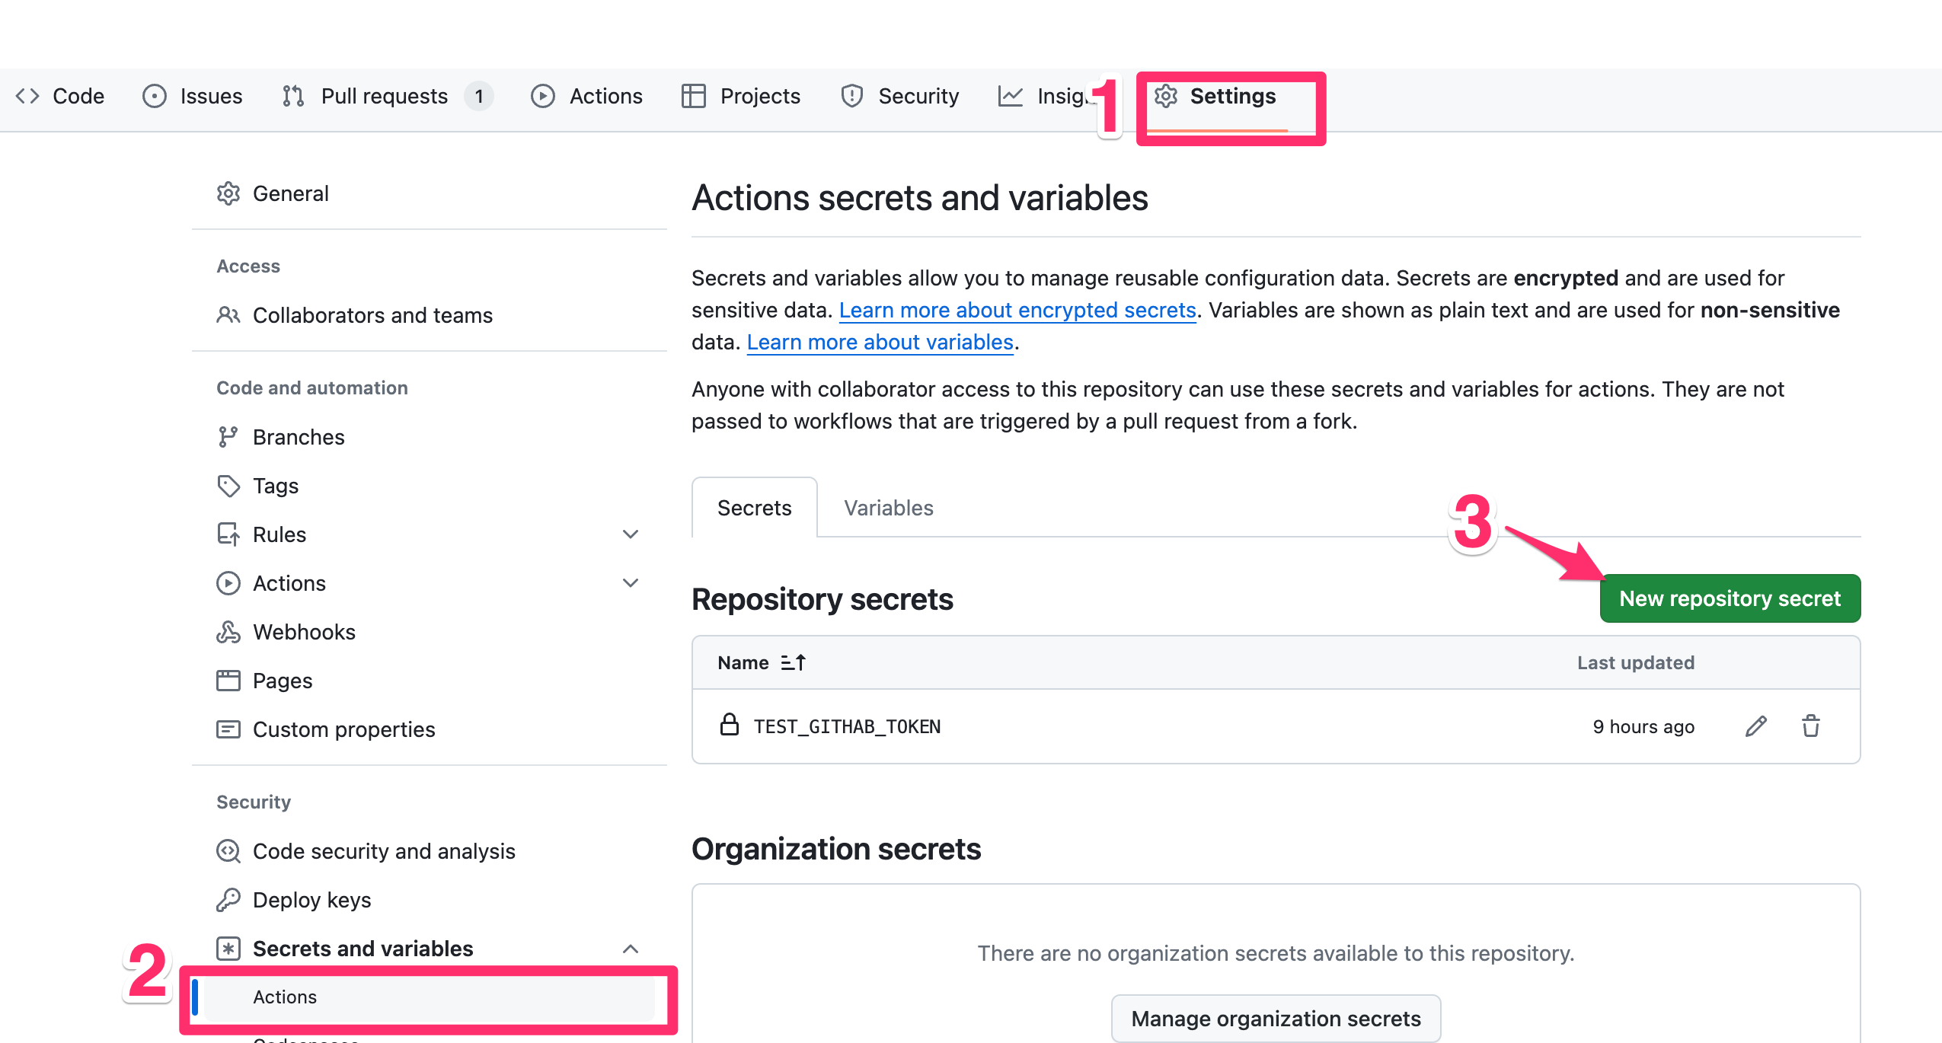The width and height of the screenshot is (1942, 1043).
Task: Open Deploy keys in the sidebar
Action: [311, 900]
